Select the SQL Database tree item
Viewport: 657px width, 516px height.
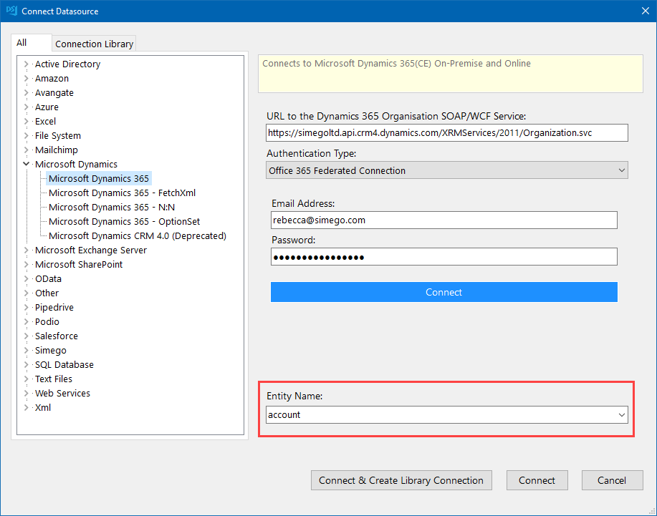[x=64, y=364]
